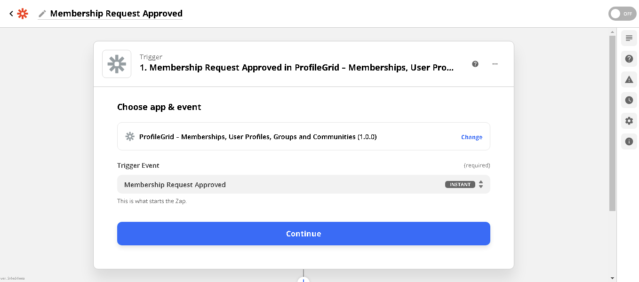Screen dimensions: 639x282
Task: Click the ProfileGrid trigger app icon
Action: point(117,64)
